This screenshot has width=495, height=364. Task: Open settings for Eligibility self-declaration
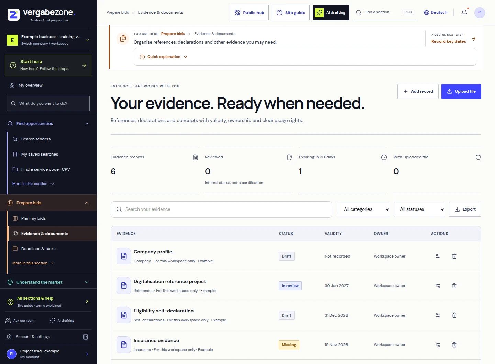pyautogui.click(x=438, y=315)
